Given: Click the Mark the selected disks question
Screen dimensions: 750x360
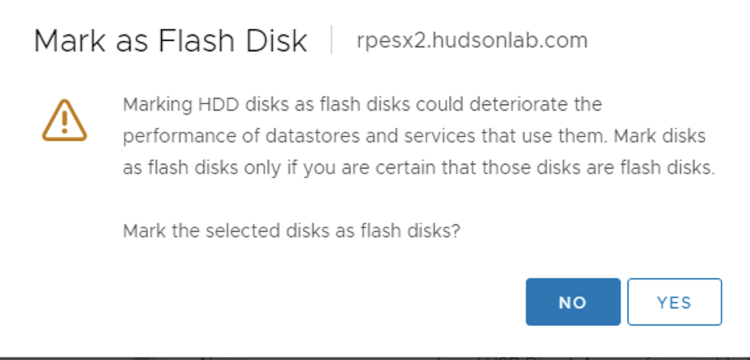Looking at the screenshot, I should pyautogui.click(x=291, y=231).
